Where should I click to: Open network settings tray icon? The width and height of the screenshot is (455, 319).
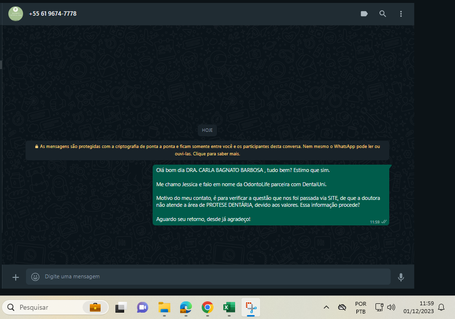click(x=379, y=307)
